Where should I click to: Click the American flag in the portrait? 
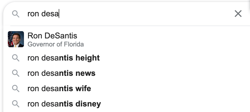coord(10,38)
